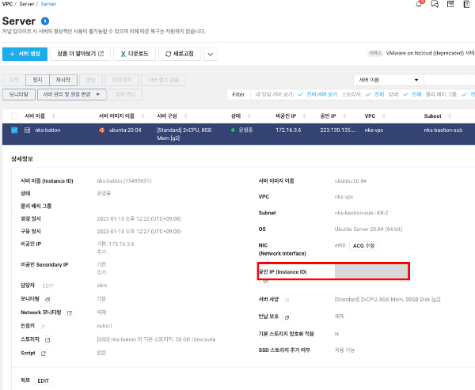475x390 pixels.
Task: Toggle 스토리지 전체 filter check
Action: point(368,94)
